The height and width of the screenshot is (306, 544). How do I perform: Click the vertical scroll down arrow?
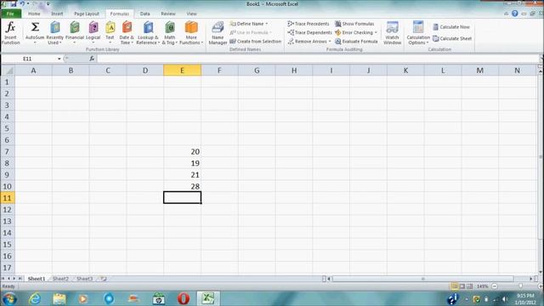(541, 272)
